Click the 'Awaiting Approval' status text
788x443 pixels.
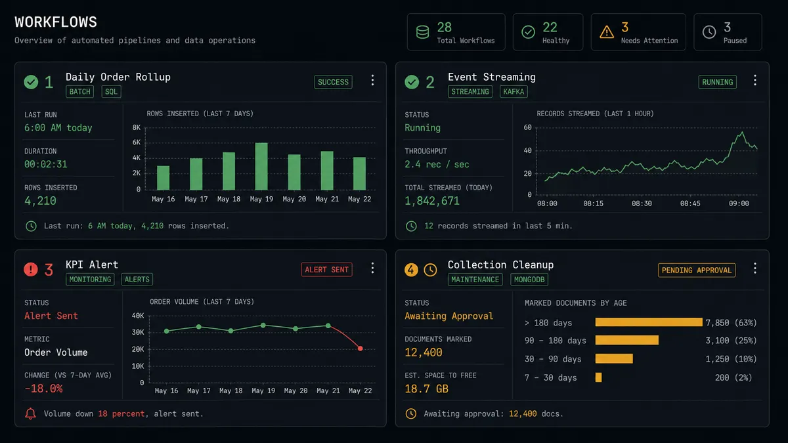pos(449,316)
